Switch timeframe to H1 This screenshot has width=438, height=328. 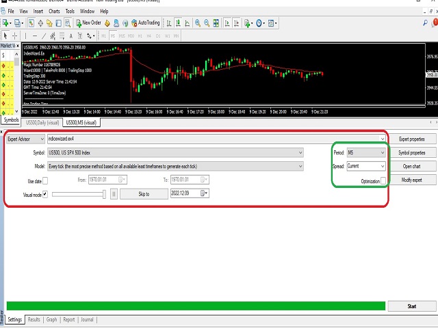pyautogui.click(x=140, y=36)
